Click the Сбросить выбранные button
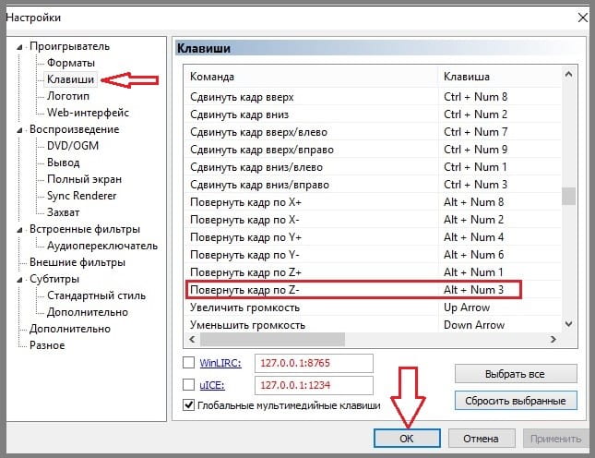This screenshot has width=595, height=458. pos(516,401)
